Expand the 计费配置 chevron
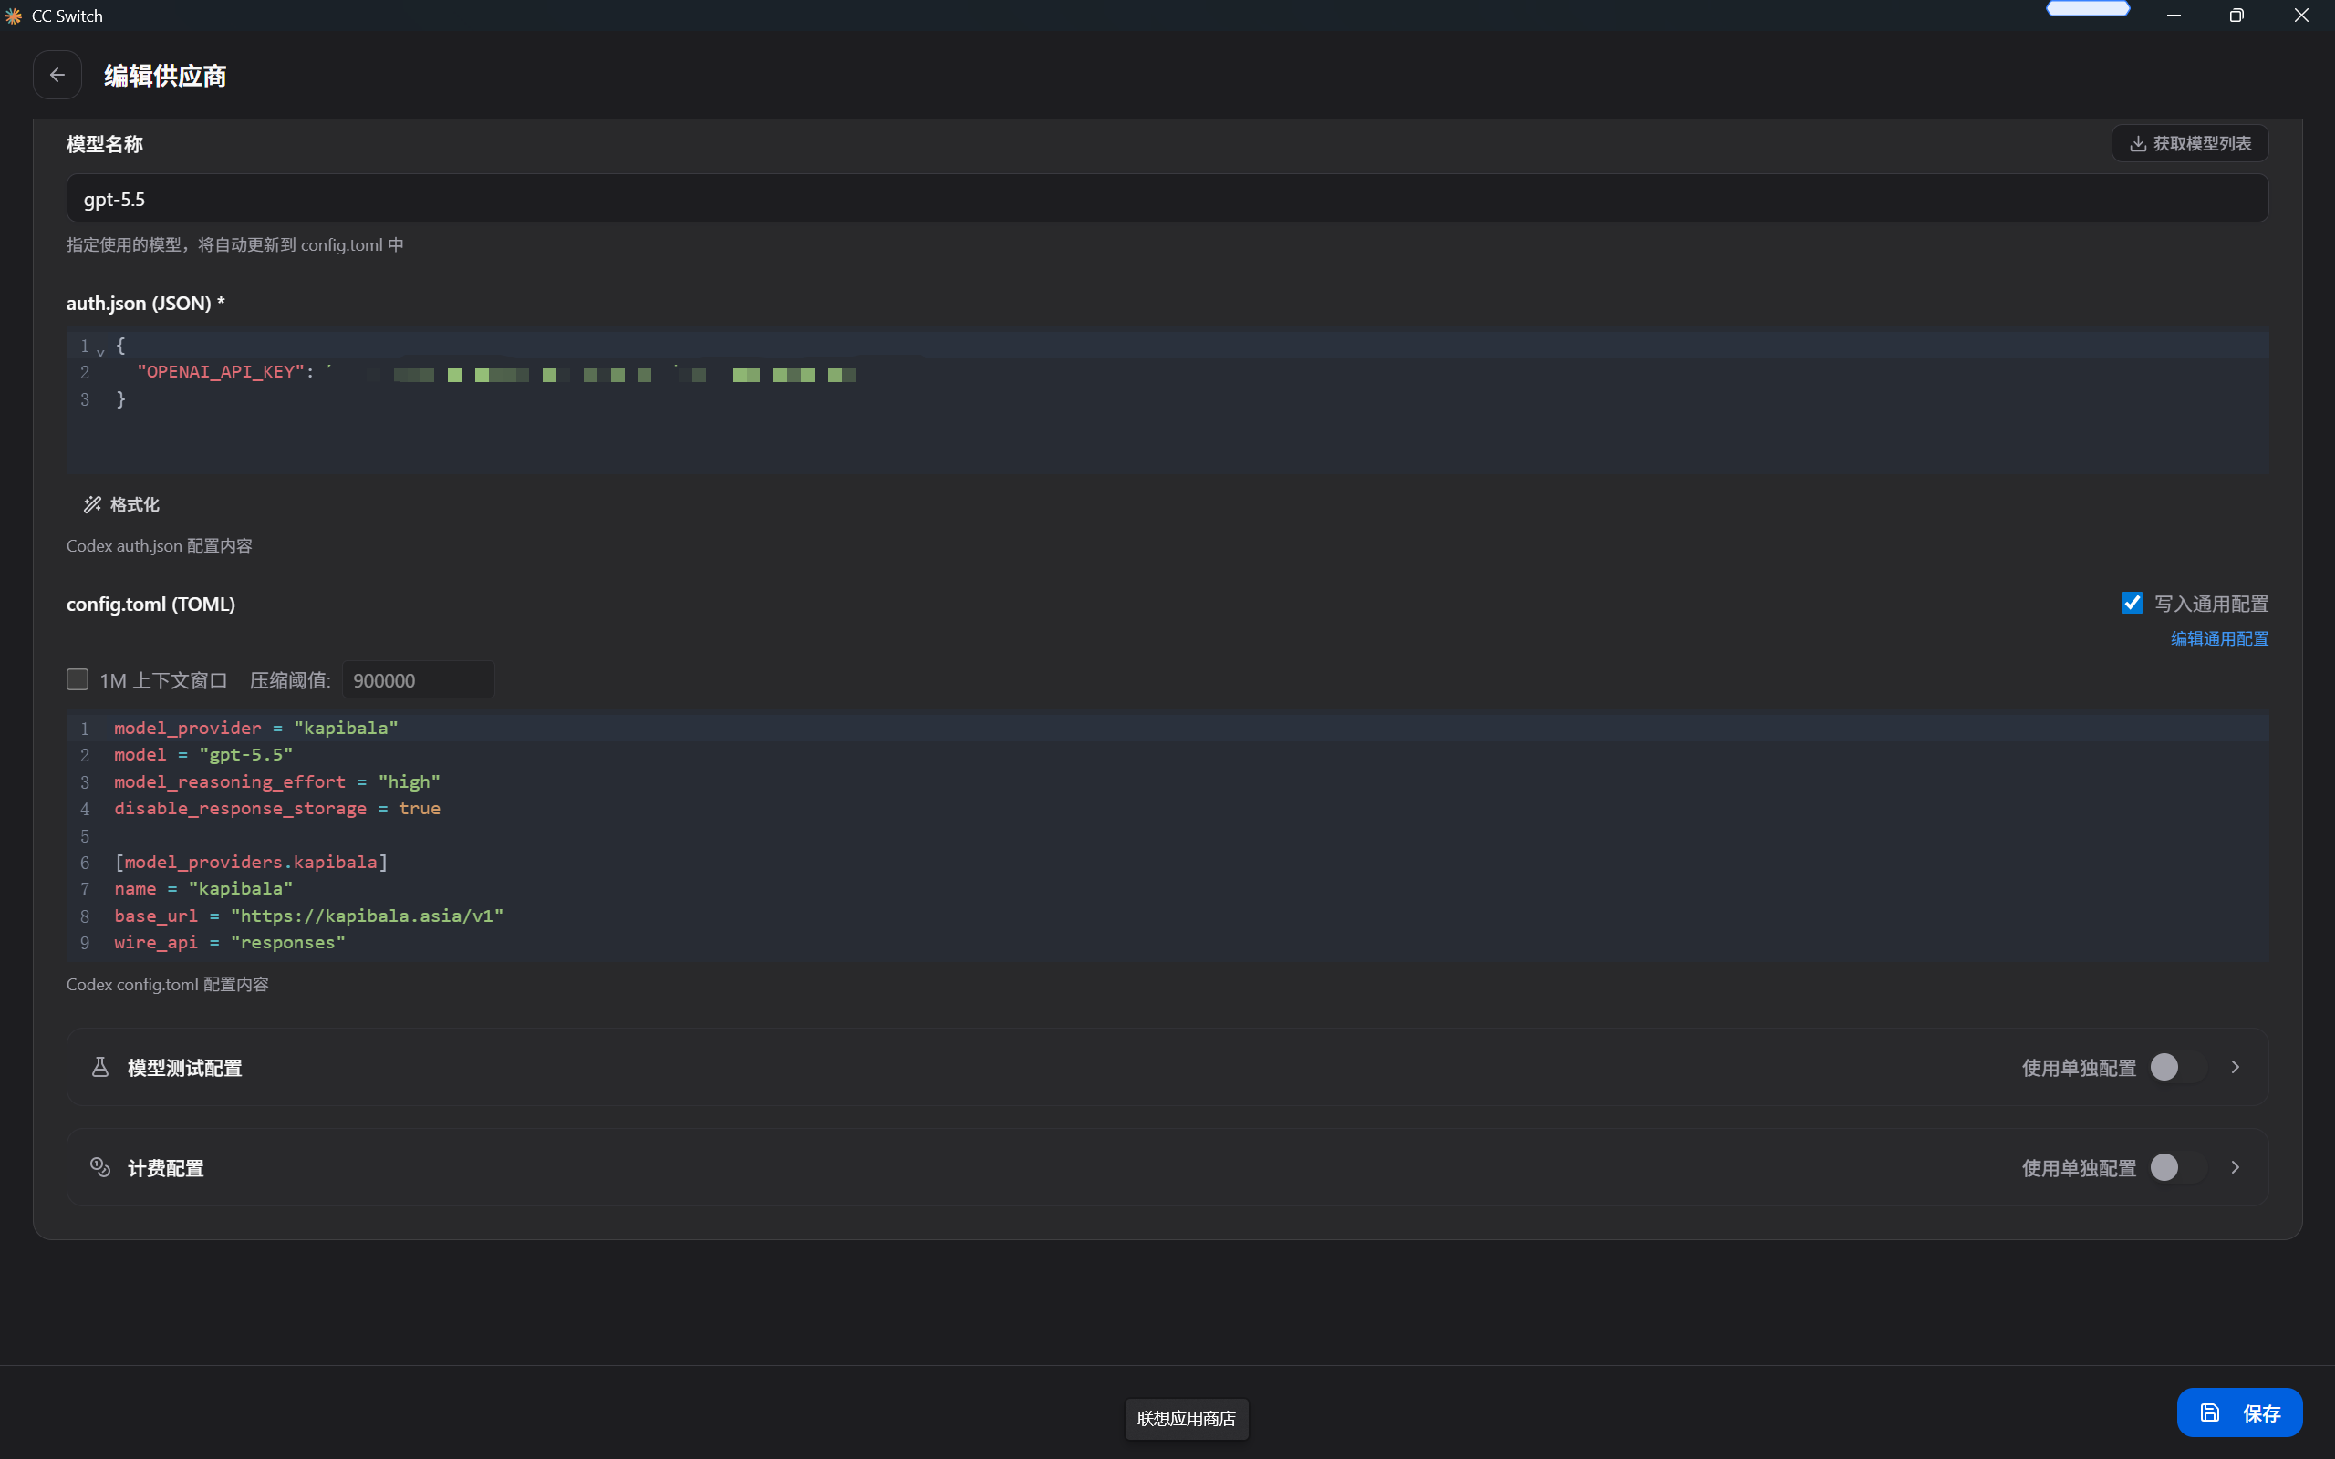 point(2235,1167)
